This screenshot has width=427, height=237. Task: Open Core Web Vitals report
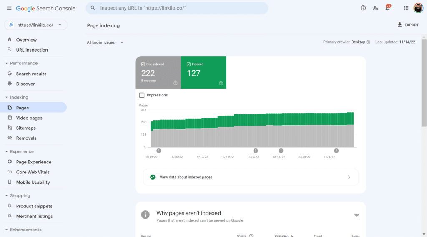pyautogui.click(x=33, y=172)
